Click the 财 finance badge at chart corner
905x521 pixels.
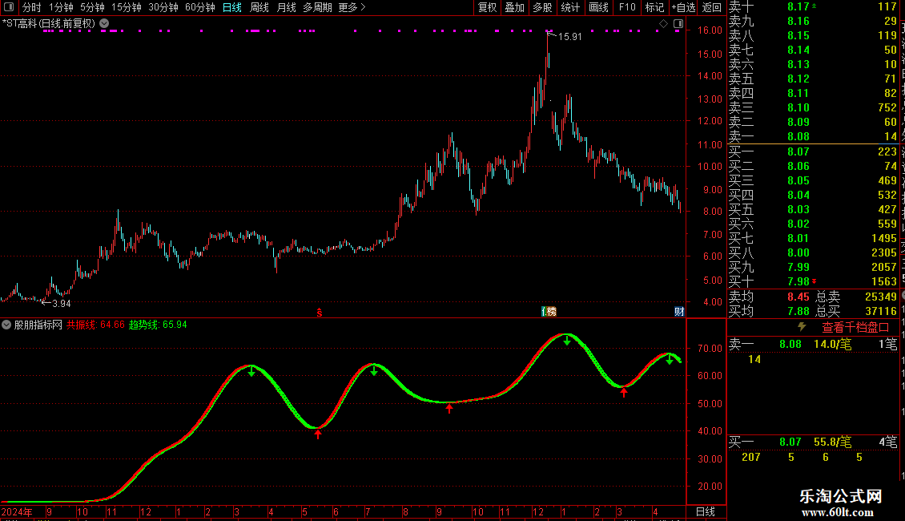coord(679,312)
